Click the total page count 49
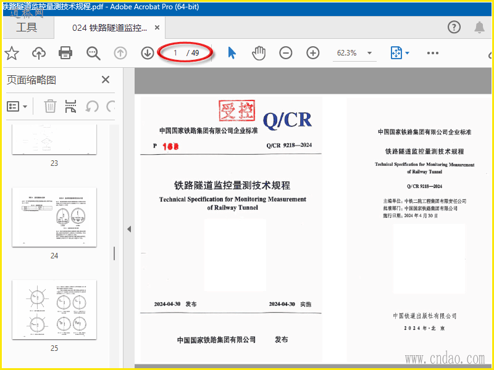This screenshot has width=494, height=370. click(195, 53)
